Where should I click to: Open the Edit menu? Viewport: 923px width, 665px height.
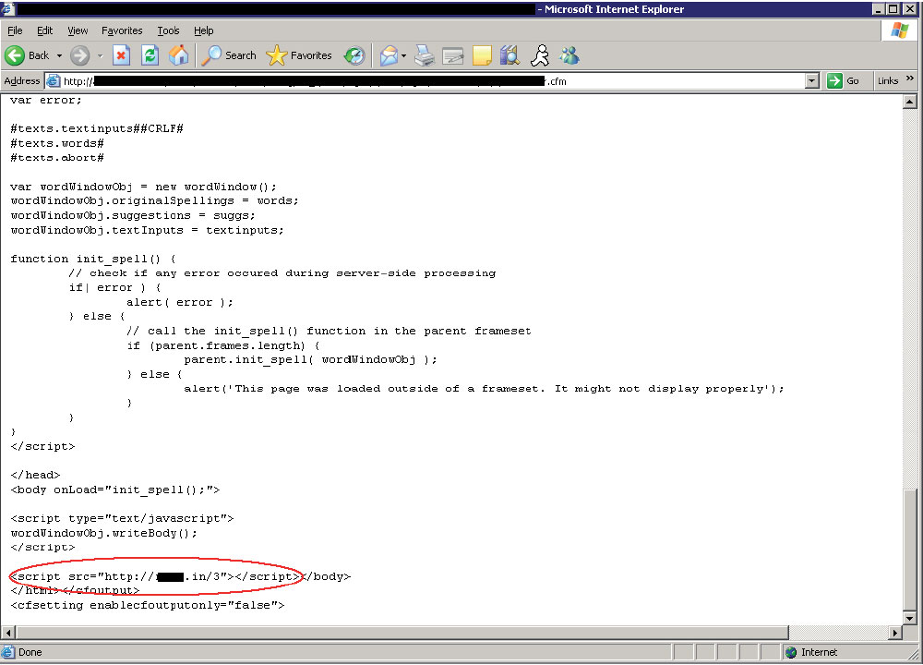coord(44,30)
